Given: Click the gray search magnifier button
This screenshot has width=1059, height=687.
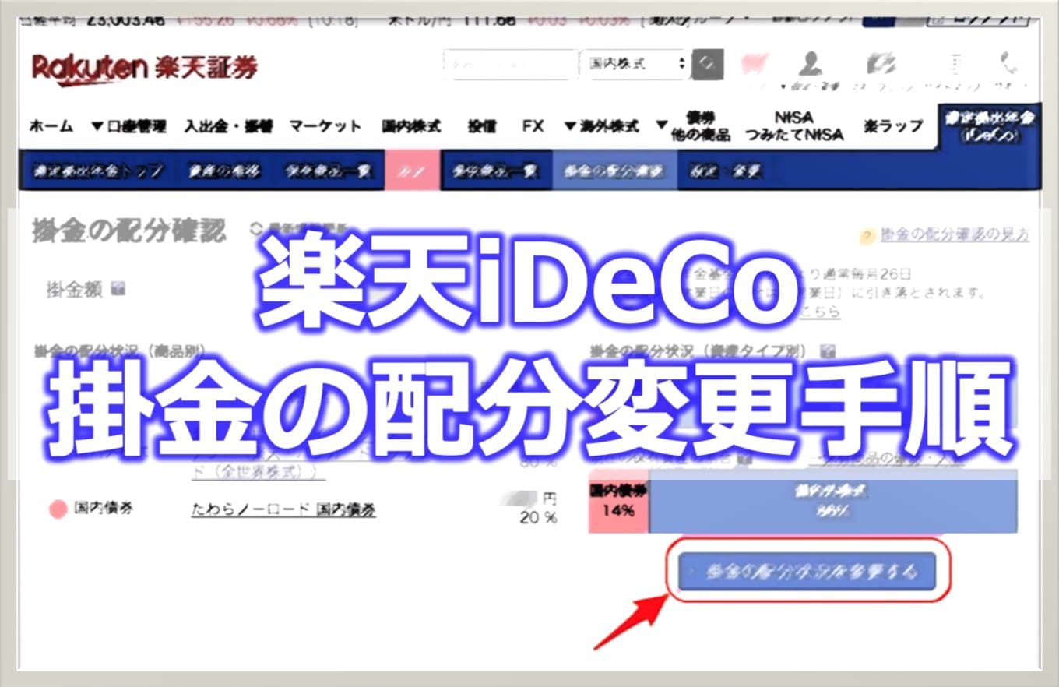Looking at the screenshot, I should 707,65.
